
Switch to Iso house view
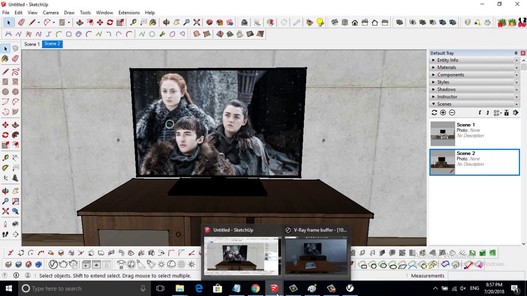coord(335,23)
